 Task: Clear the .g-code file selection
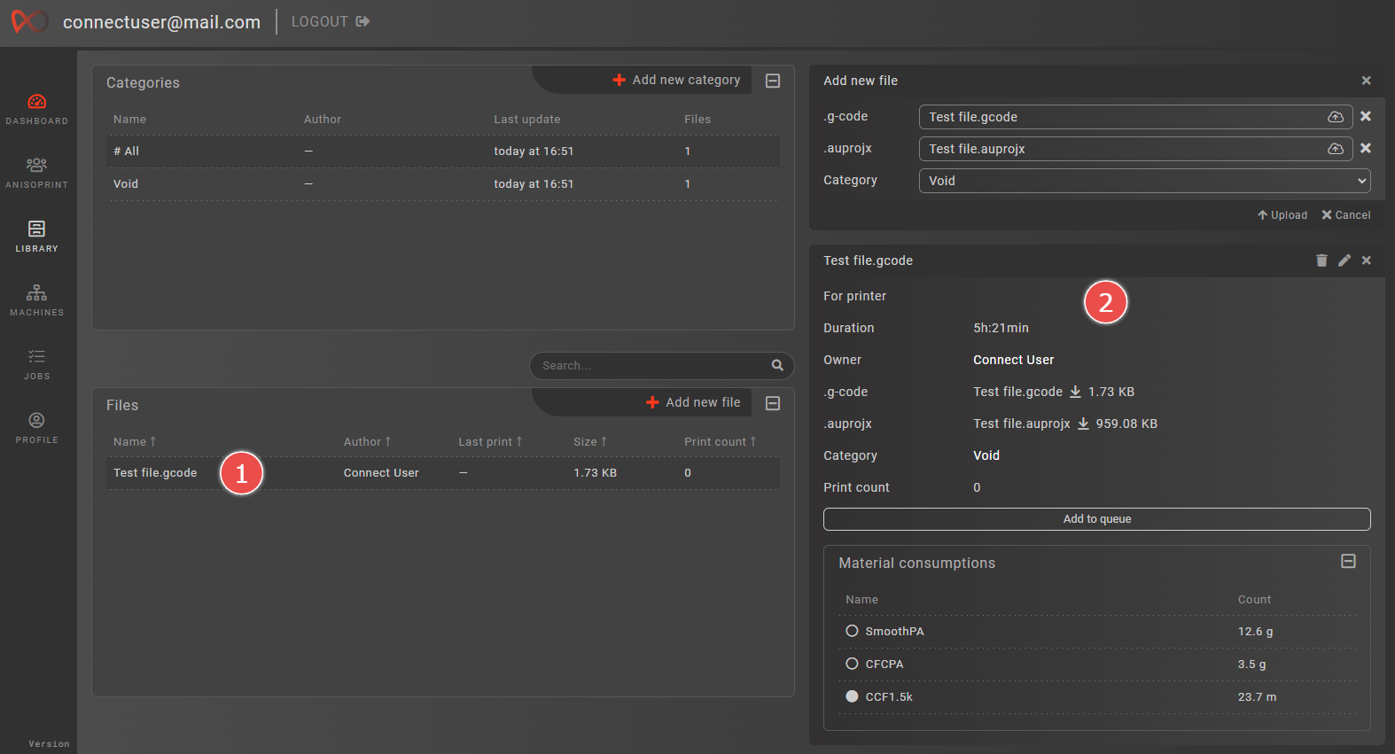coord(1366,116)
